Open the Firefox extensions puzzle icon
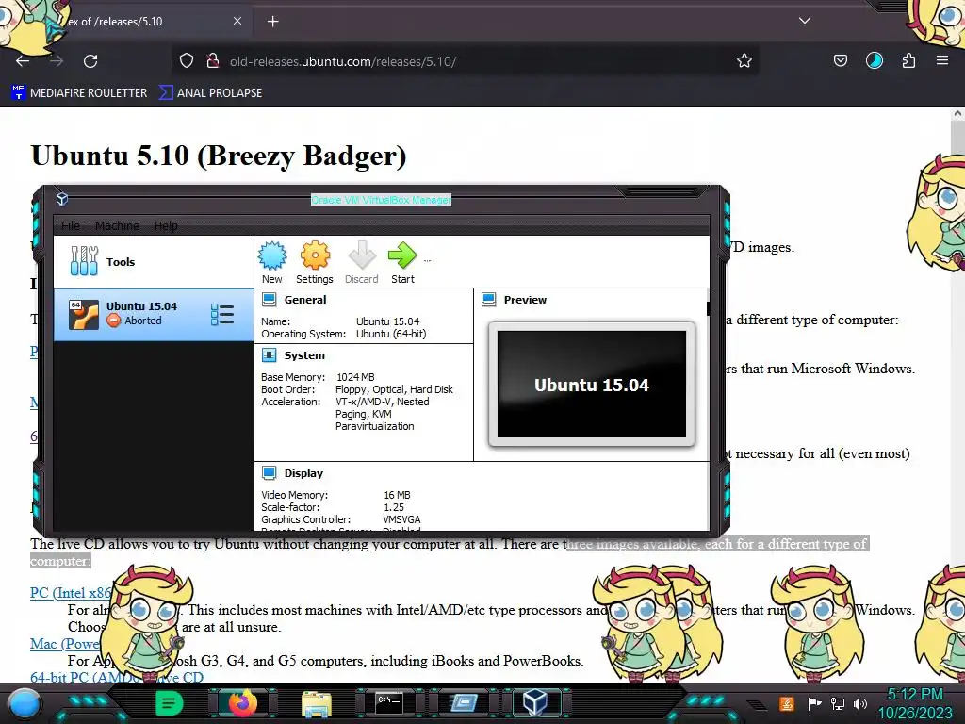 (x=908, y=60)
